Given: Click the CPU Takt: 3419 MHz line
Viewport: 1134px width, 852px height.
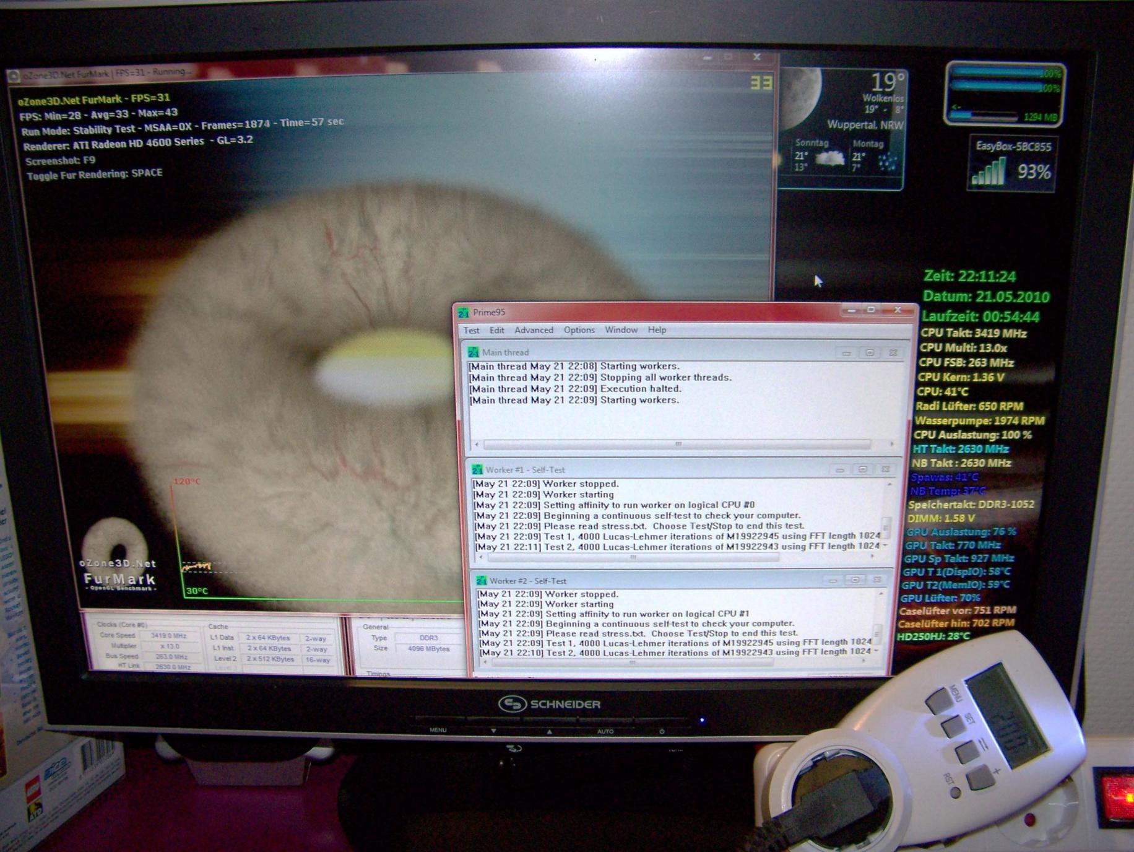Looking at the screenshot, I should [x=973, y=334].
